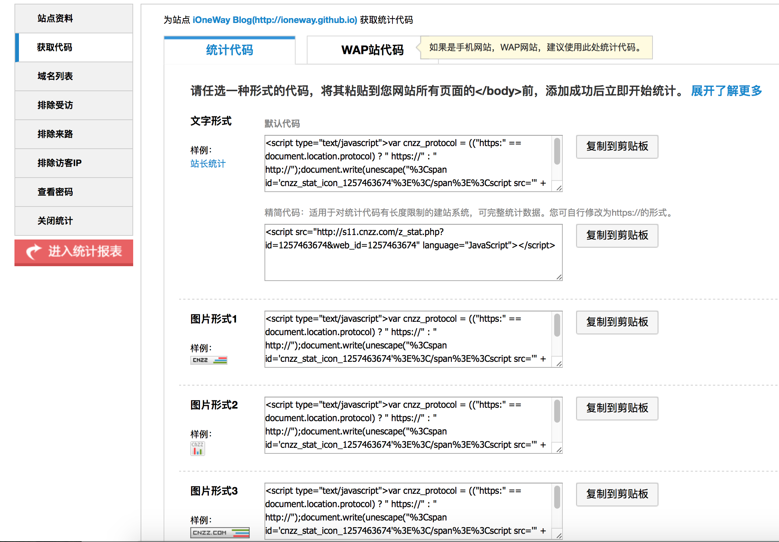Copy the 图片形式2 code to the clipboard
Screen dimensions: 779x542
click(x=617, y=408)
